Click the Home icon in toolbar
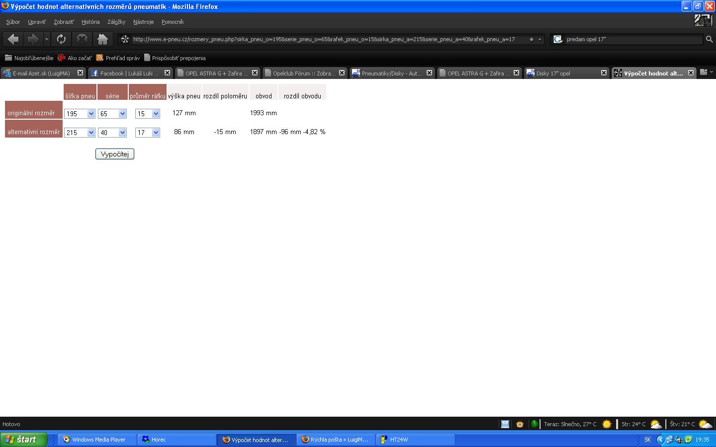This screenshot has width=716, height=447. [102, 39]
